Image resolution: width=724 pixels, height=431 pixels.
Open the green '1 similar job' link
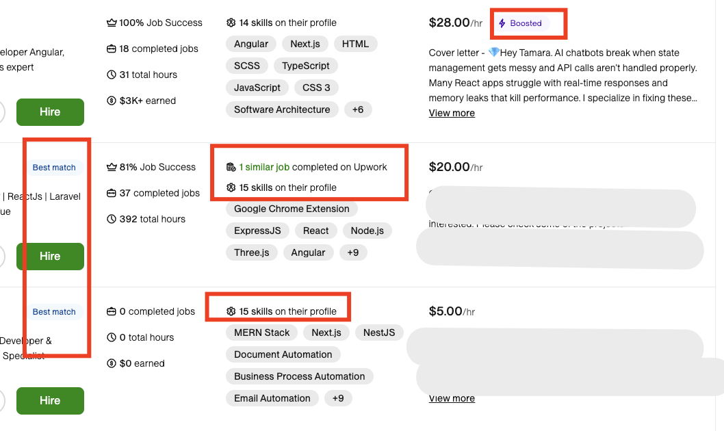tap(263, 167)
